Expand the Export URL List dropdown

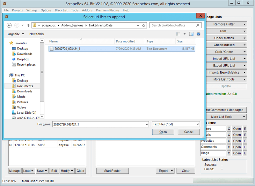(244, 66)
